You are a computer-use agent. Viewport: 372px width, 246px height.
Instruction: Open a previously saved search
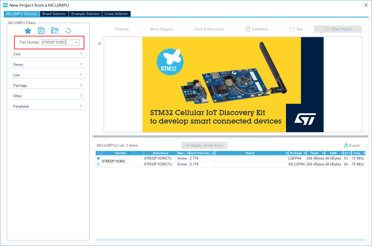pyautogui.click(x=55, y=31)
